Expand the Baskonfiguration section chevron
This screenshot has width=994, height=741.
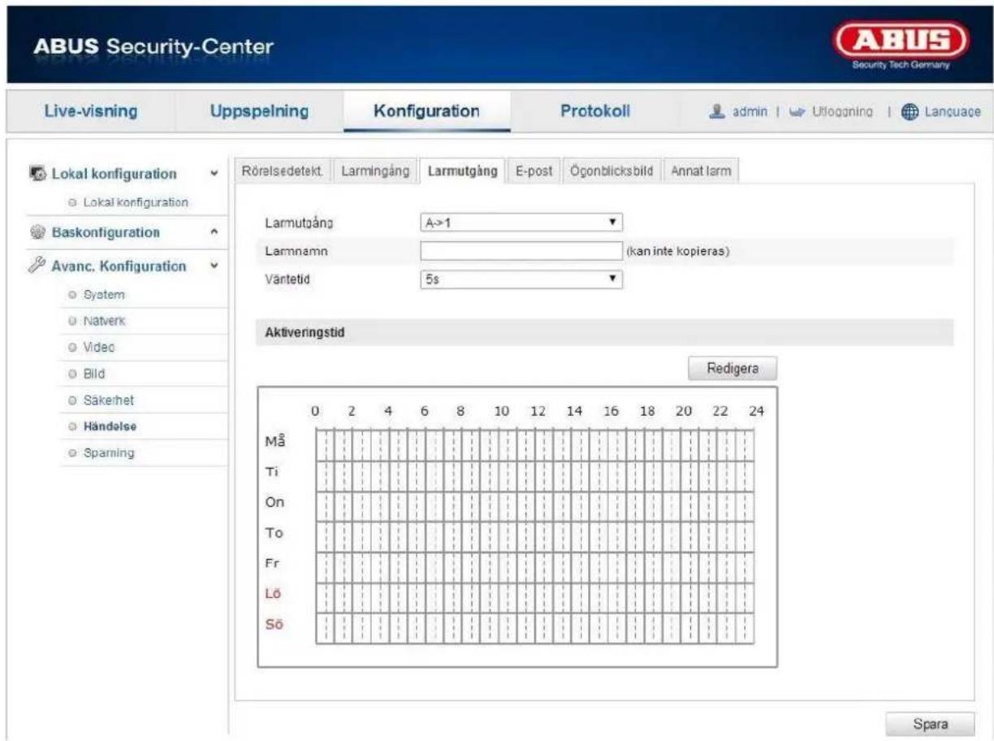click(x=213, y=232)
